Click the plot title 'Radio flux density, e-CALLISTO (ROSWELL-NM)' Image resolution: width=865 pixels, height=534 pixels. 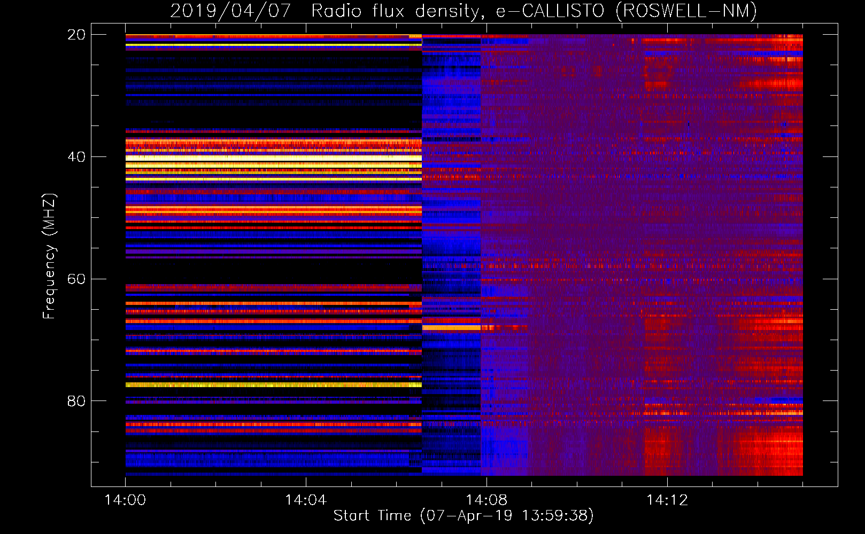click(534, 11)
